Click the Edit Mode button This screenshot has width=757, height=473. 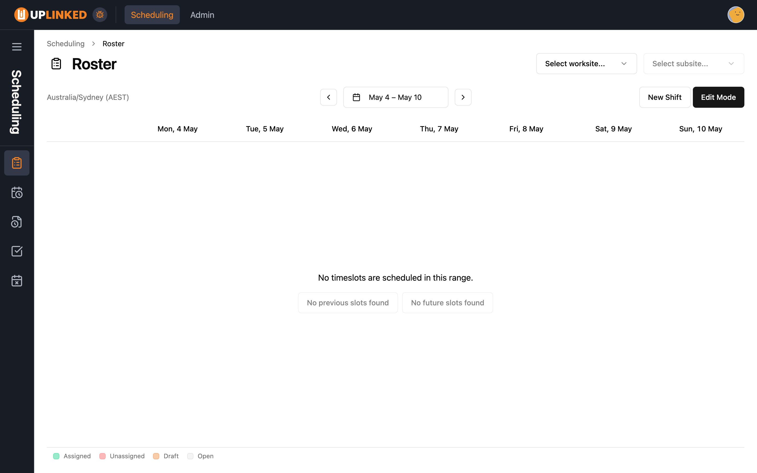[718, 97]
